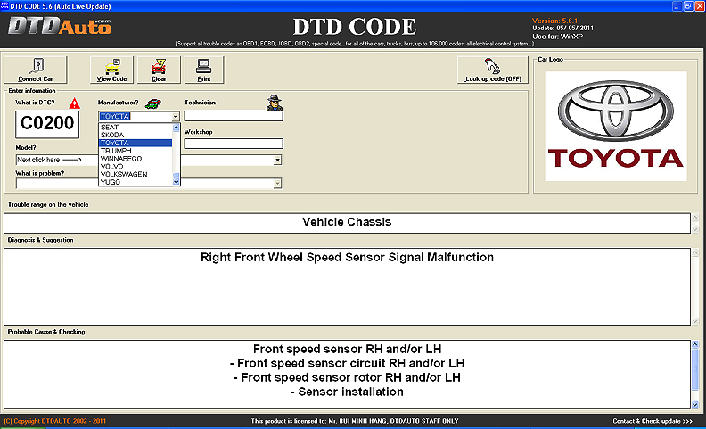
Task: Select TOYOTA in the manufacturer list
Action: click(x=135, y=143)
